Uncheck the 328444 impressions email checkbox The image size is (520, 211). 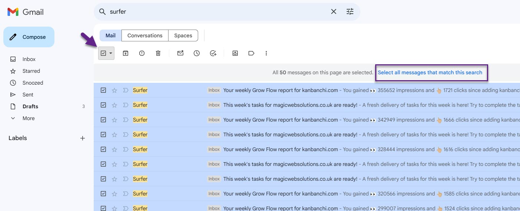coord(103,149)
